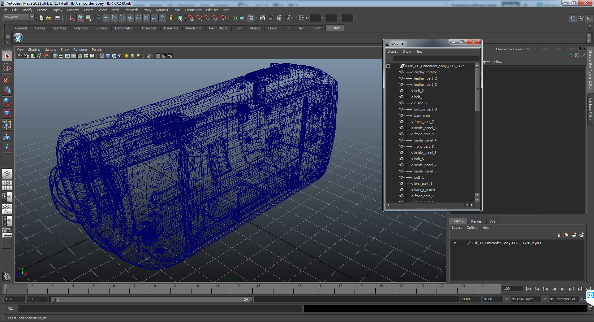Viewport: 594px width, 322px height.
Task: Open layer editor Options menu
Action: [472, 228]
